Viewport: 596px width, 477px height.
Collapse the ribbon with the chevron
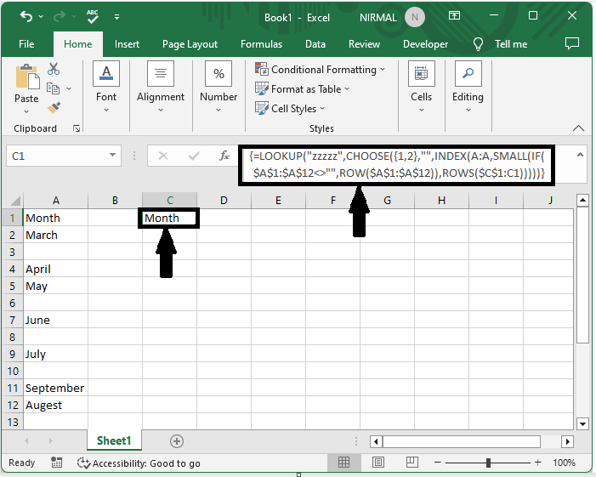(x=578, y=128)
